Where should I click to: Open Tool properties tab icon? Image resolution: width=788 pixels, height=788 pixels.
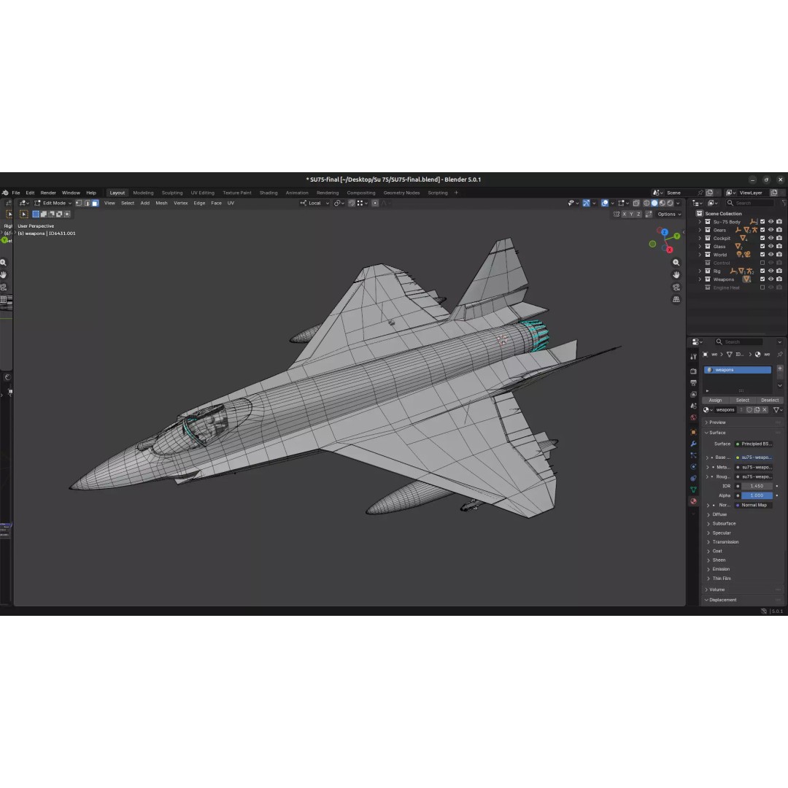[694, 356]
